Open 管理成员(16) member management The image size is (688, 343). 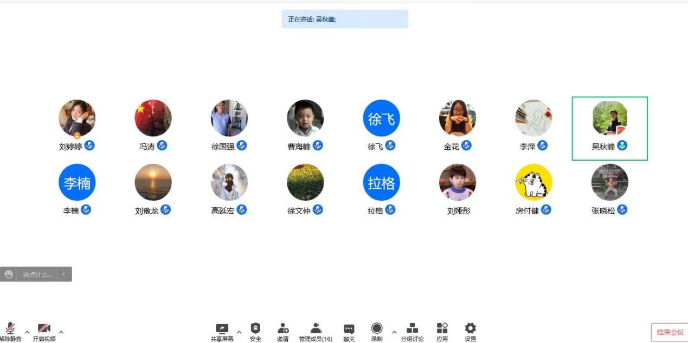point(316,332)
